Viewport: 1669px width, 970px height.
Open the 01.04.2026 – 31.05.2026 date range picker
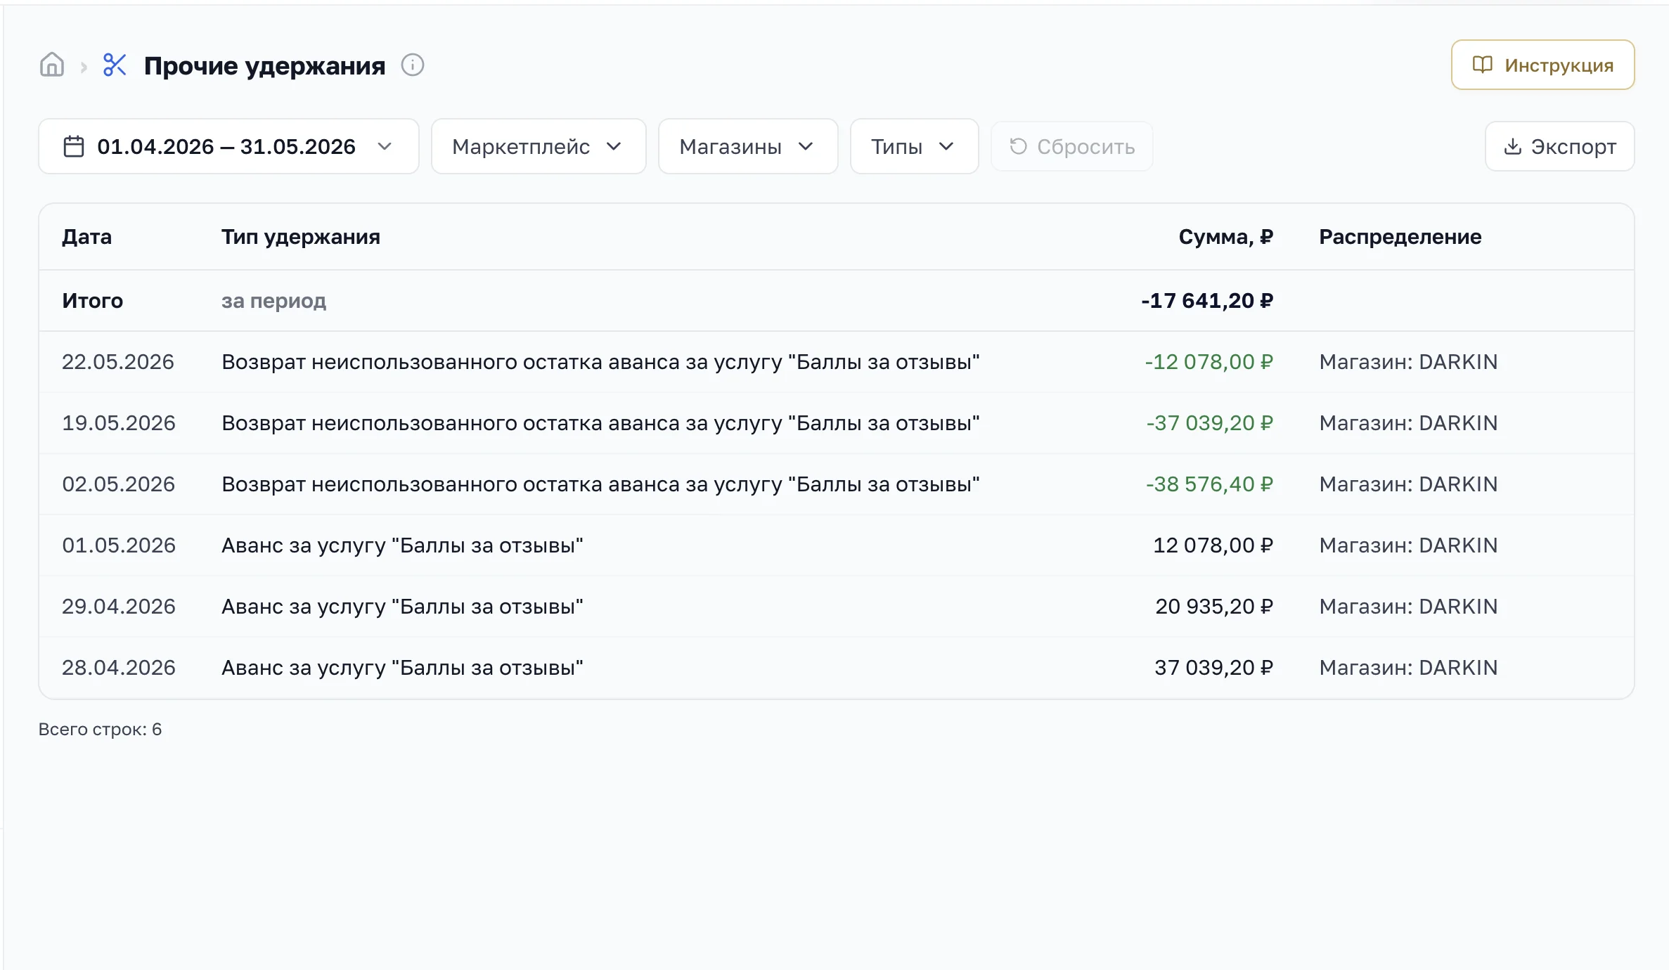tap(228, 146)
